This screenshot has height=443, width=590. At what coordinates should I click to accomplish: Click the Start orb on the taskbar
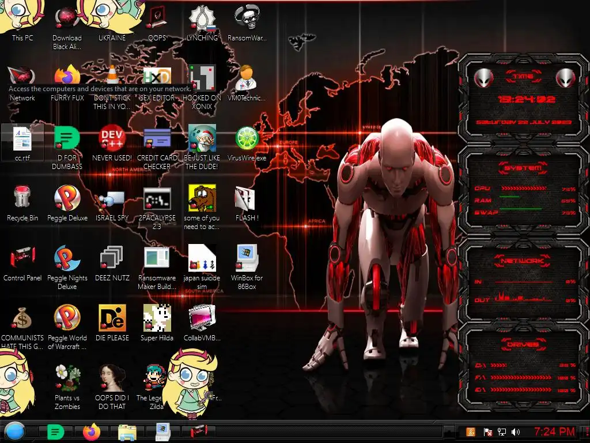(x=15, y=431)
